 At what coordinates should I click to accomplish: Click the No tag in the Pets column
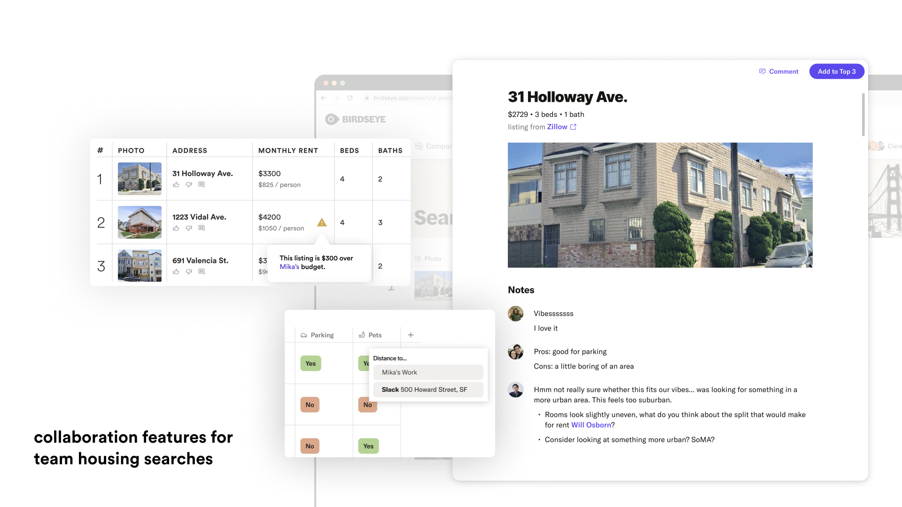pyautogui.click(x=368, y=405)
